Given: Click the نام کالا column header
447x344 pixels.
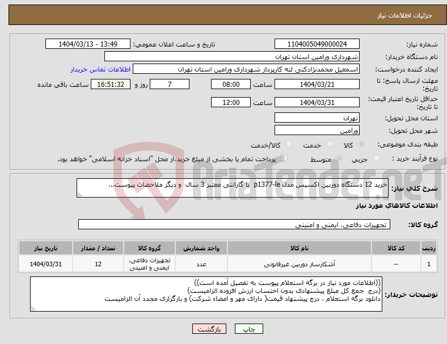Looking at the screenshot, I should coord(300,248).
